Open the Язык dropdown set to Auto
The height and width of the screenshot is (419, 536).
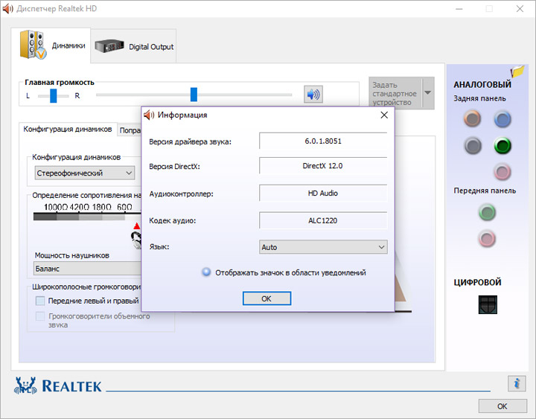click(x=323, y=247)
